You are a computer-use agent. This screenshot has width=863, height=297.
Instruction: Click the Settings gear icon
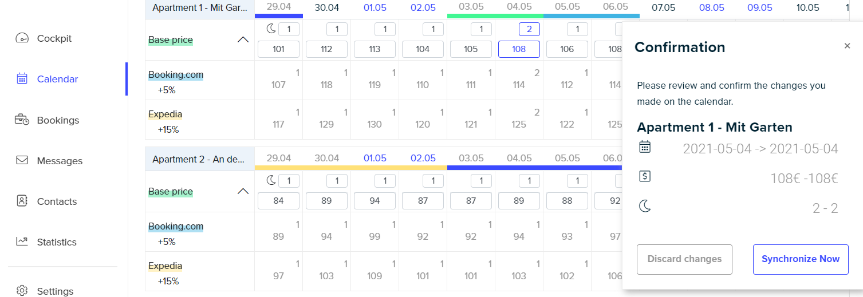[x=22, y=291]
